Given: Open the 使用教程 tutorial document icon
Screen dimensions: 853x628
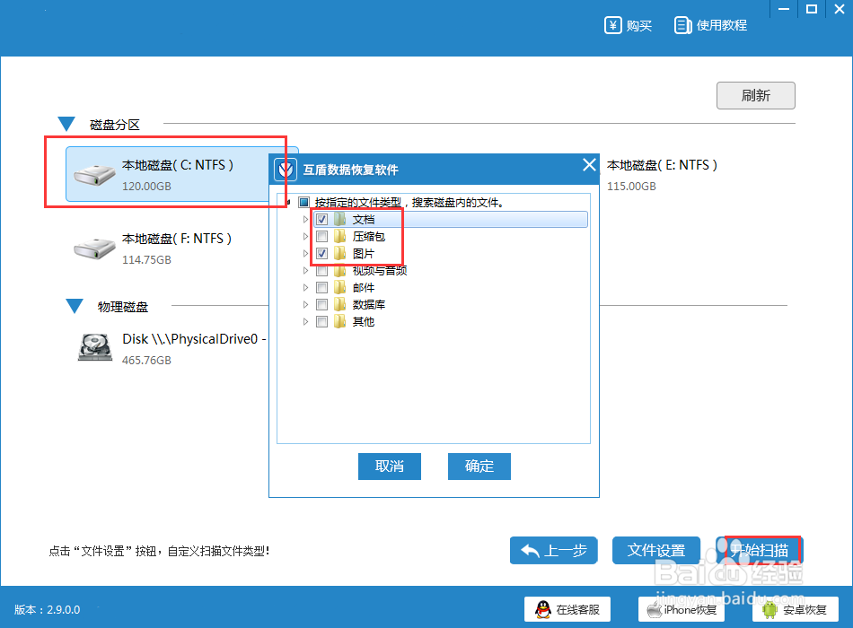Looking at the screenshot, I should coord(682,25).
